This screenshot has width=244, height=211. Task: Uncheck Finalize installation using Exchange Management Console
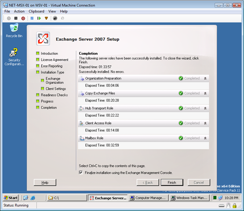pyautogui.click(x=81, y=173)
